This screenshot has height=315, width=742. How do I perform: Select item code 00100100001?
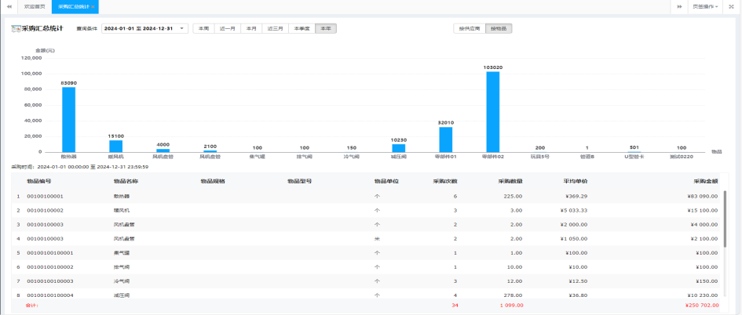coord(45,196)
